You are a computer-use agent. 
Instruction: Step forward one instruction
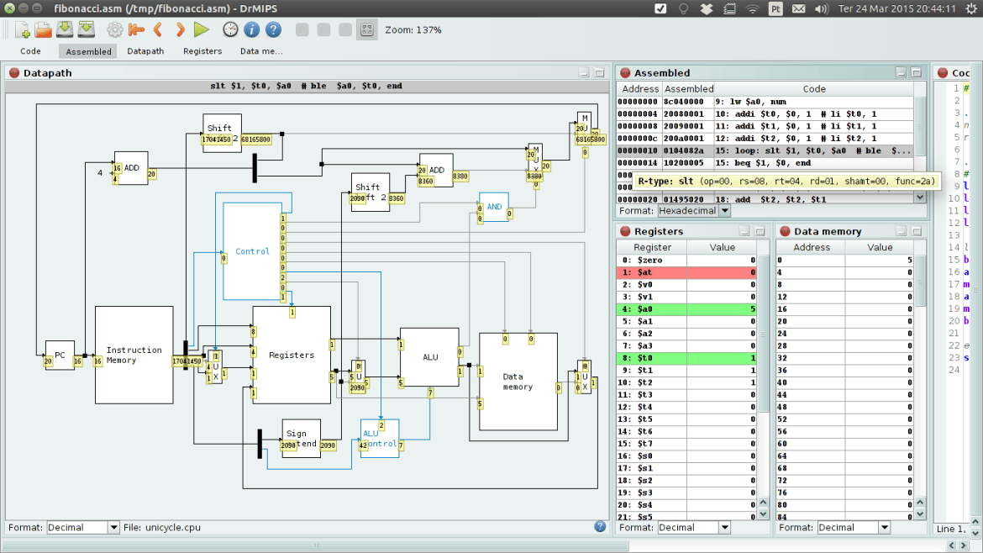click(x=180, y=29)
